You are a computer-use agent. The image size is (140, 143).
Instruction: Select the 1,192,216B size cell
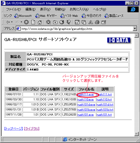pyautogui.click(x=69, y=94)
